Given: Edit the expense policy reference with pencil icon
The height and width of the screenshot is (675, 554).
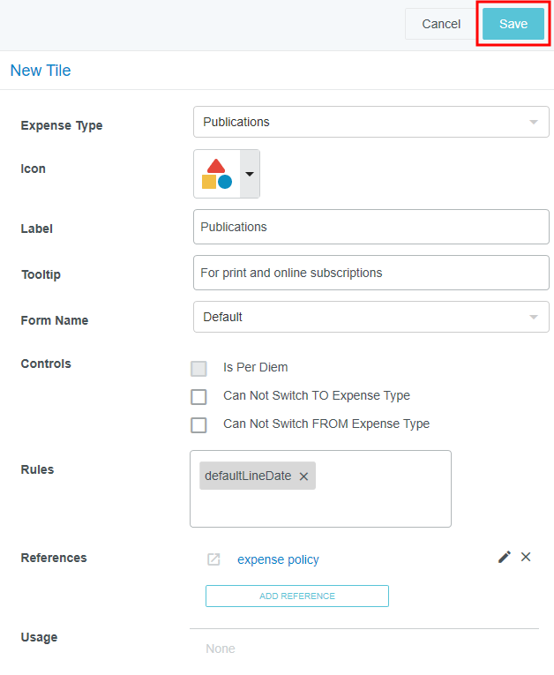Looking at the screenshot, I should (505, 557).
